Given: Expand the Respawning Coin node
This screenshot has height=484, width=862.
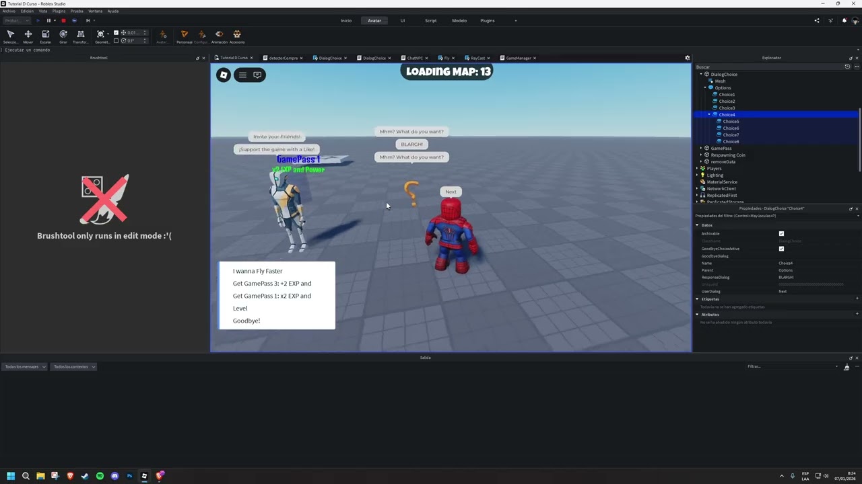Looking at the screenshot, I should point(701,155).
